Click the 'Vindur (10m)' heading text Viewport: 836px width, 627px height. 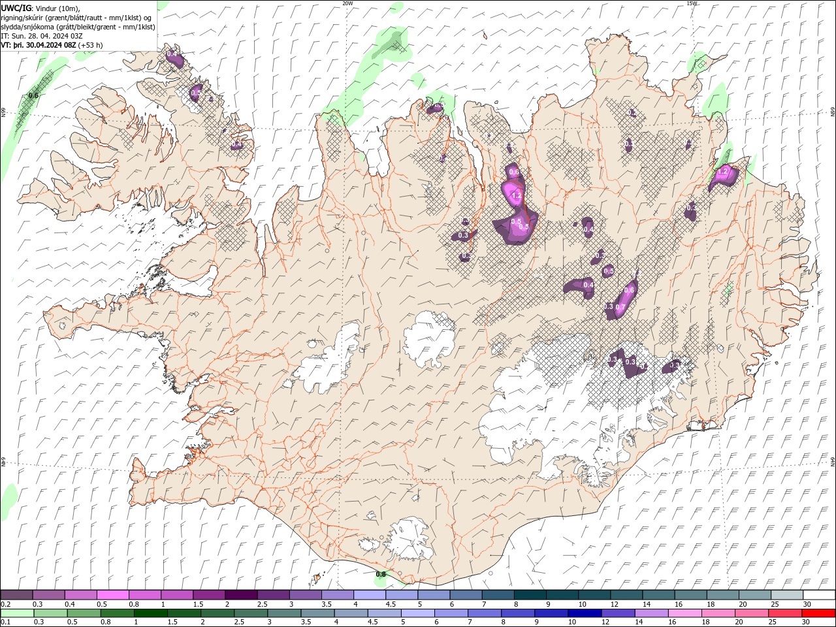coord(56,8)
